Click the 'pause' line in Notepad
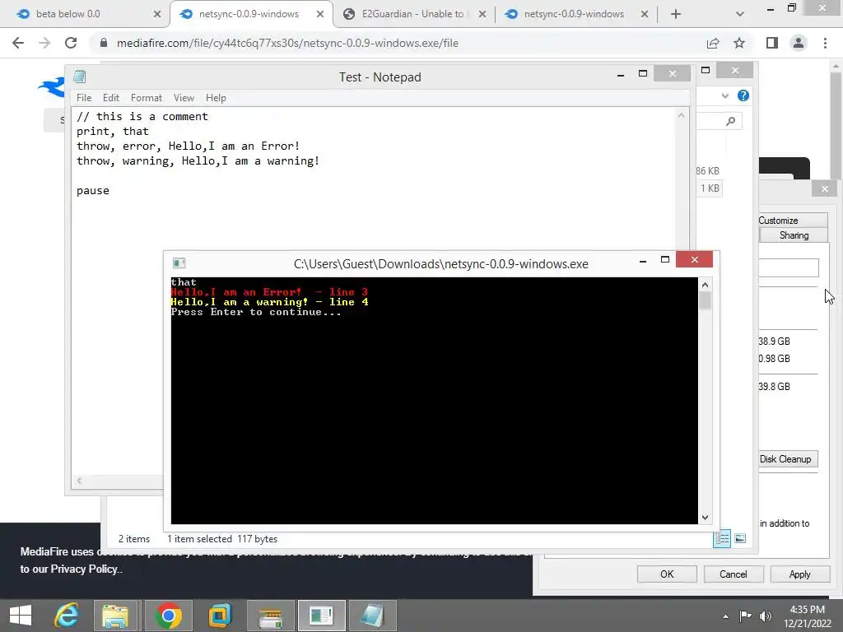The height and width of the screenshot is (632, 843). pos(93,191)
